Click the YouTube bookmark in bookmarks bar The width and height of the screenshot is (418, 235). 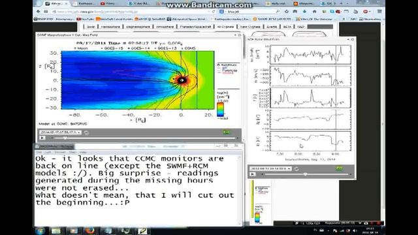point(86,19)
